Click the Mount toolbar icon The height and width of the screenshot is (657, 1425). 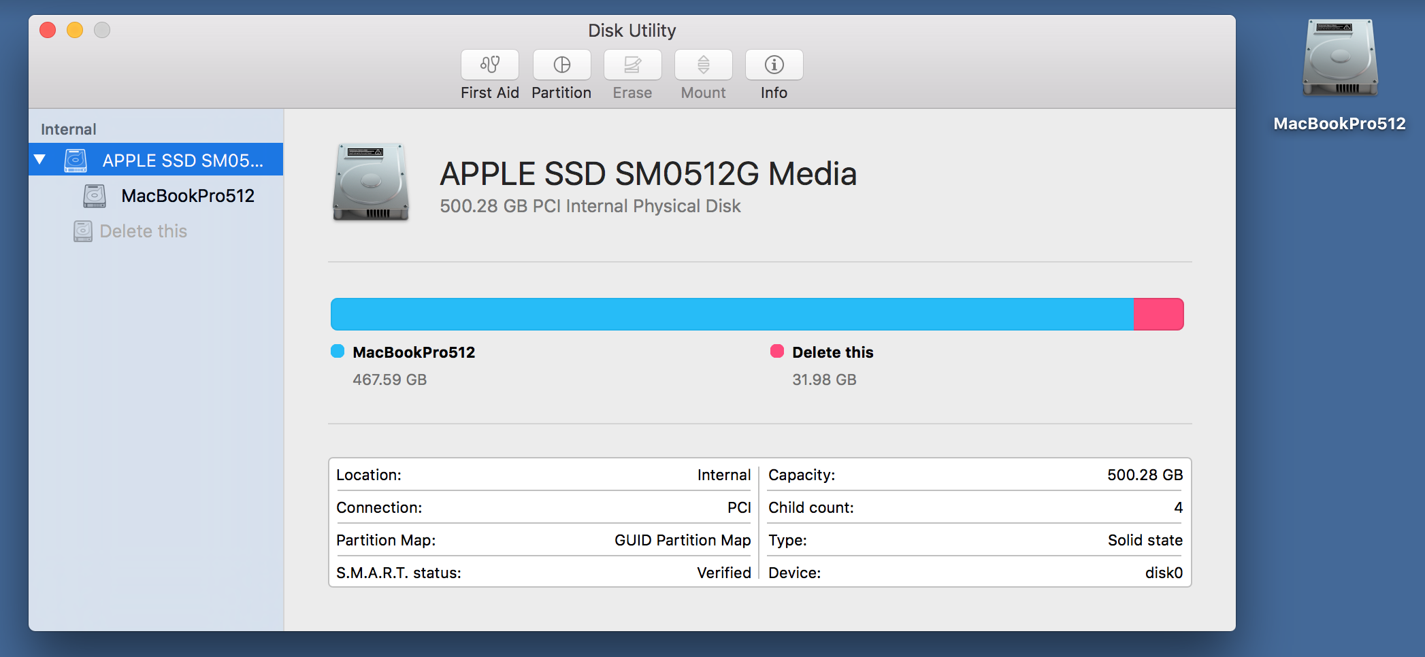tap(704, 65)
